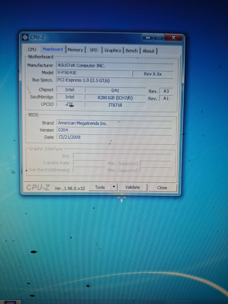This screenshot has width=228, height=304.
Task: Click the CPU-Z icon in title bar
Action: 25,37
